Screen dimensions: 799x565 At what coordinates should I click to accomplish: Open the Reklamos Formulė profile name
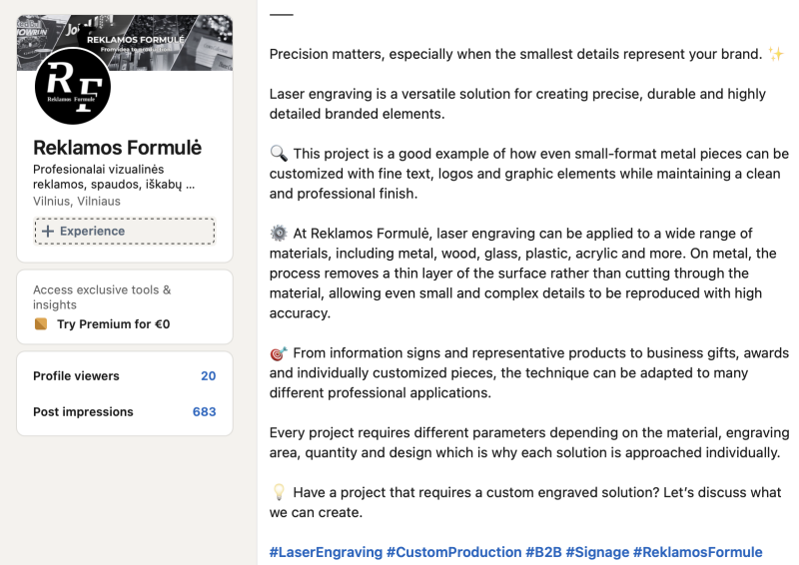(117, 148)
